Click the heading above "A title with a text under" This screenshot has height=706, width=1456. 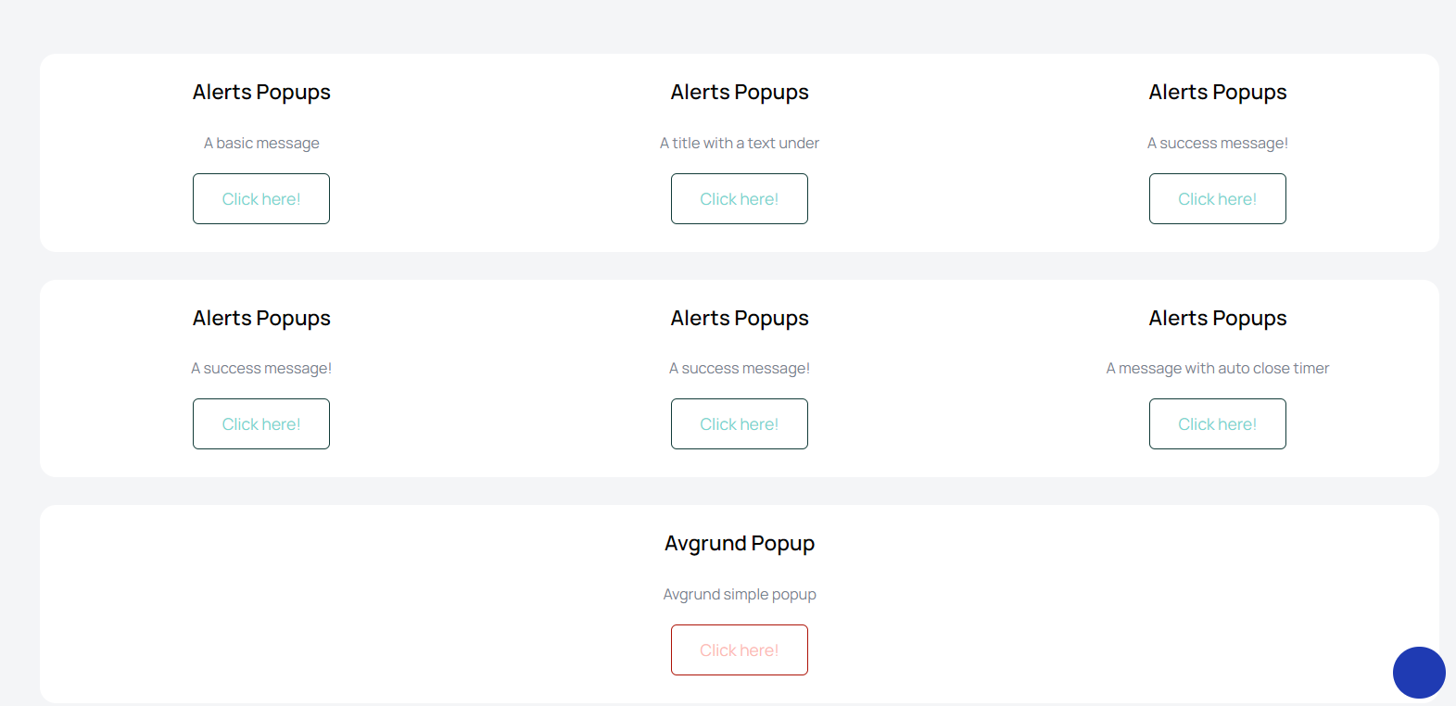click(x=739, y=93)
